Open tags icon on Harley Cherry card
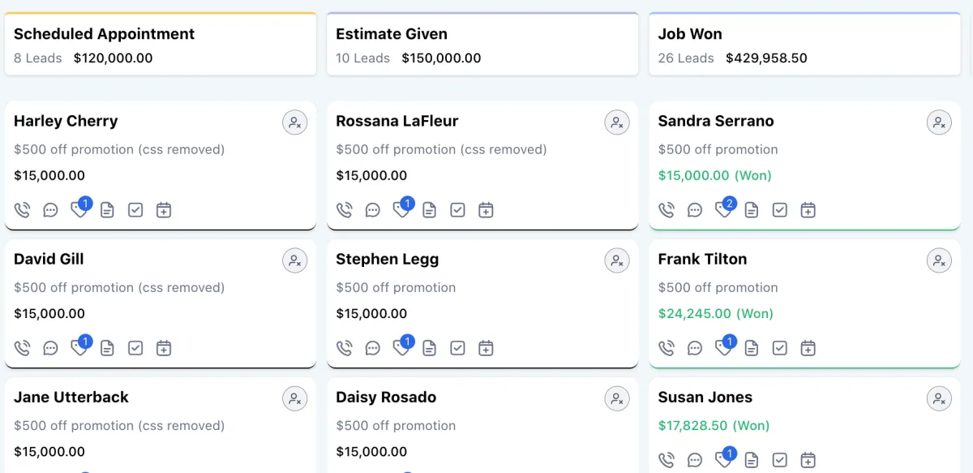 (79, 209)
